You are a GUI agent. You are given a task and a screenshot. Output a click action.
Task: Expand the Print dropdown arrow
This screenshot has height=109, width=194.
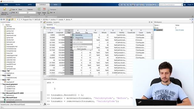16,13
